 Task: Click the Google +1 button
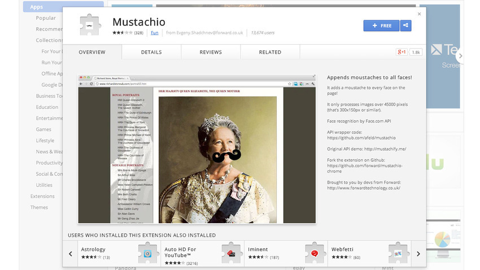[402, 52]
